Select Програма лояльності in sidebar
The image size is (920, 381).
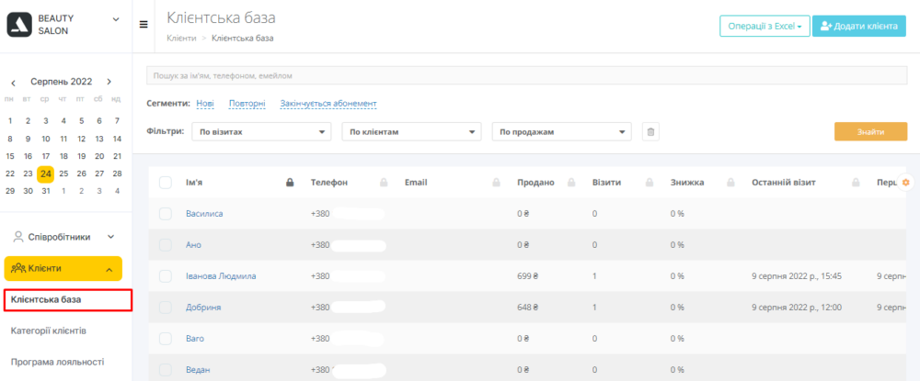tap(57, 362)
